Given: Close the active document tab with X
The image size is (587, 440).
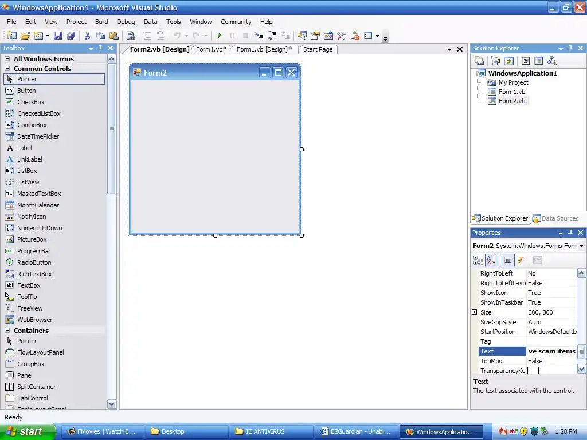Looking at the screenshot, I should (460, 49).
